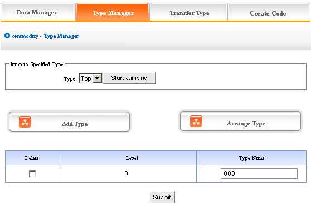
Task: Focus the Type Name field containing 000
Action: pyautogui.click(x=259, y=173)
